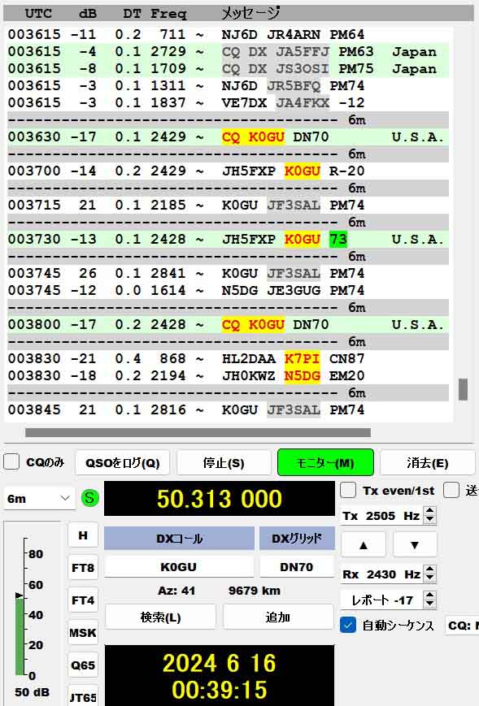Move Tx frequency with up triangle button
The image size is (479, 706).
364,545
